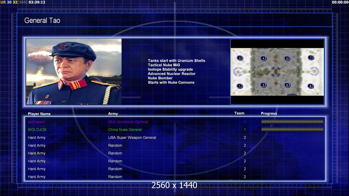The width and height of the screenshot is (349, 196).
Task: Click the Army column header
Action: point(113,114)
